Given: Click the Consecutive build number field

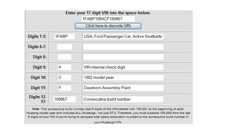Looking at the screenshot, I should click(x=123, y=99).
